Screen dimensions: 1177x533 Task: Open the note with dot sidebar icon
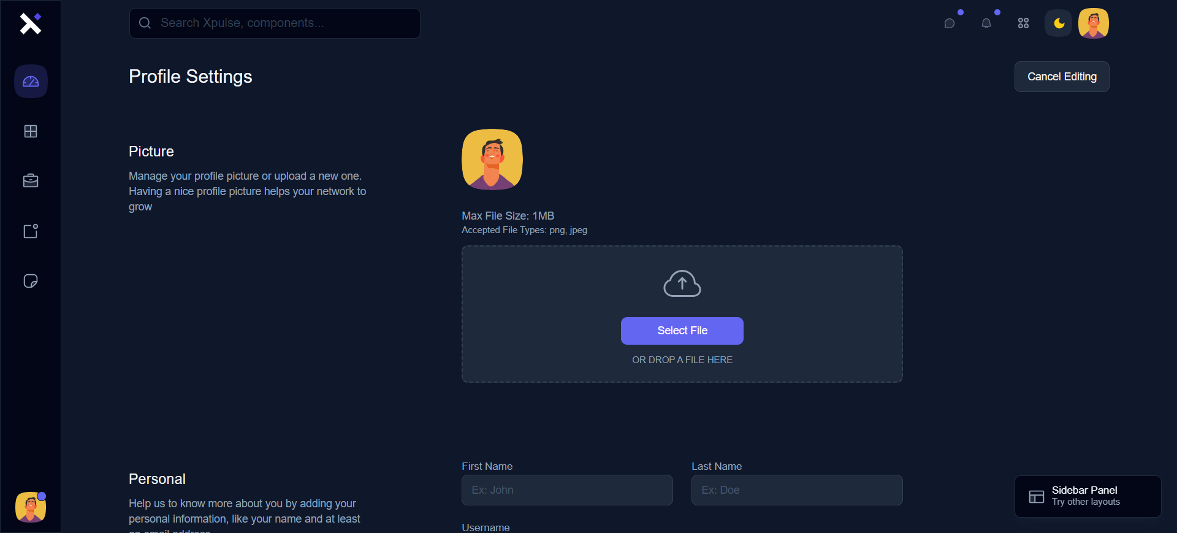(31, 231)
